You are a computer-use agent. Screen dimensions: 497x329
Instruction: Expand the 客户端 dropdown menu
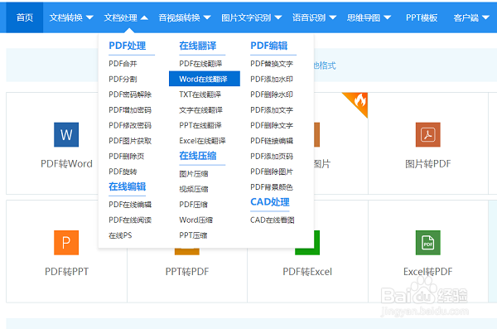(x=471, y=17)
